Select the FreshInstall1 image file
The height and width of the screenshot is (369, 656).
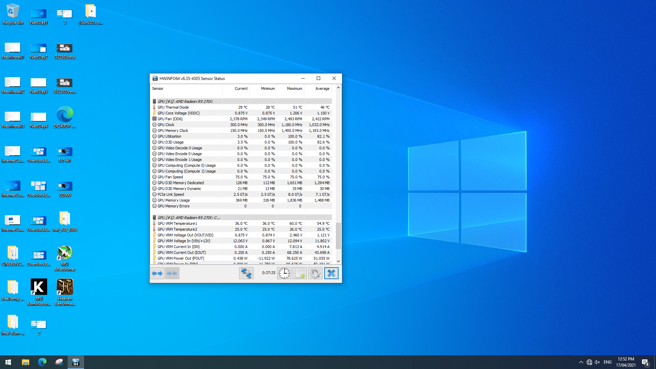coord(13,51)
